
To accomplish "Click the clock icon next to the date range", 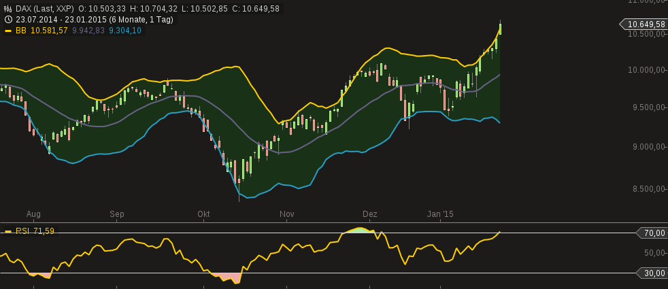I will (7, 20).
